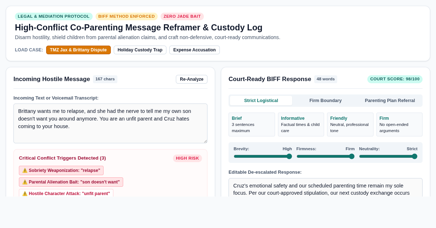
Task: Select the Sobriety Weaponization "relapse" trigger tag
Action: click(61, 170)
